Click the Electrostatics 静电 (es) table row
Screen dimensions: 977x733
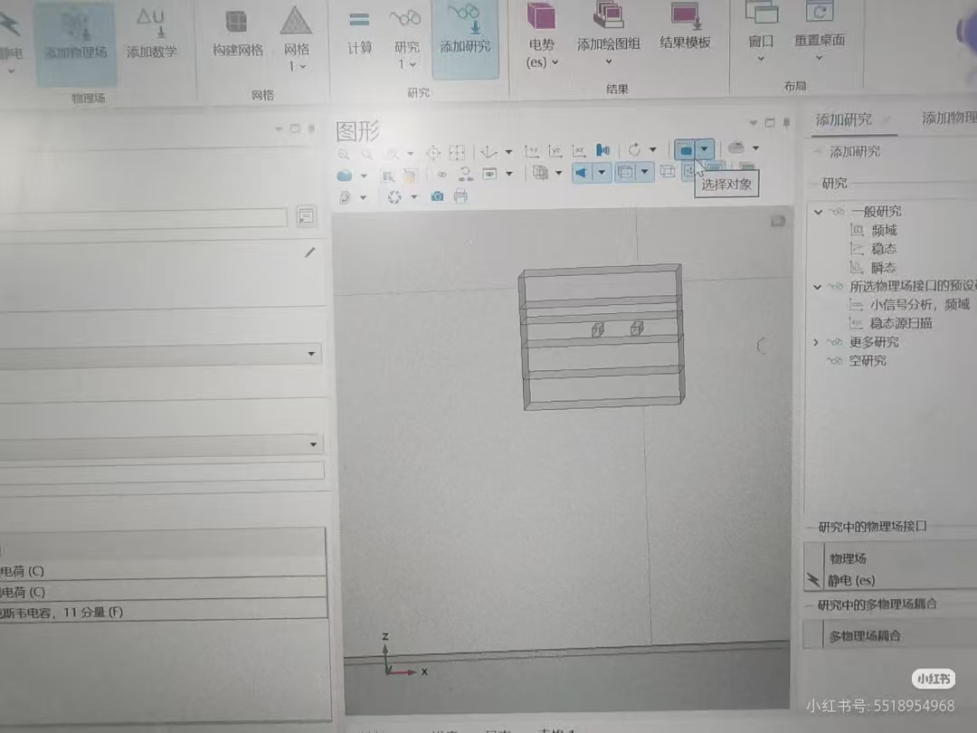click(891, 580)
